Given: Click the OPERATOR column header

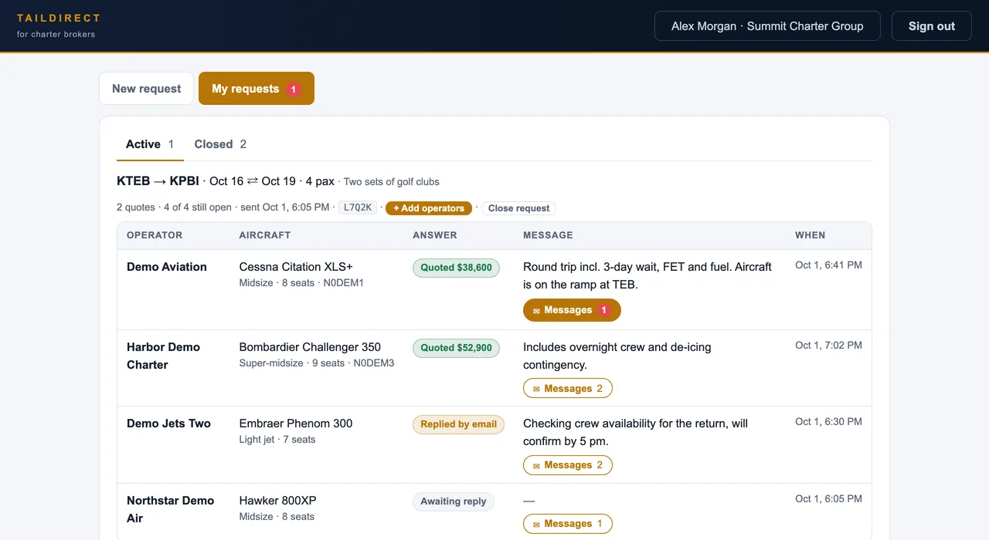Looking at the screenshot, I should (155, 235).
